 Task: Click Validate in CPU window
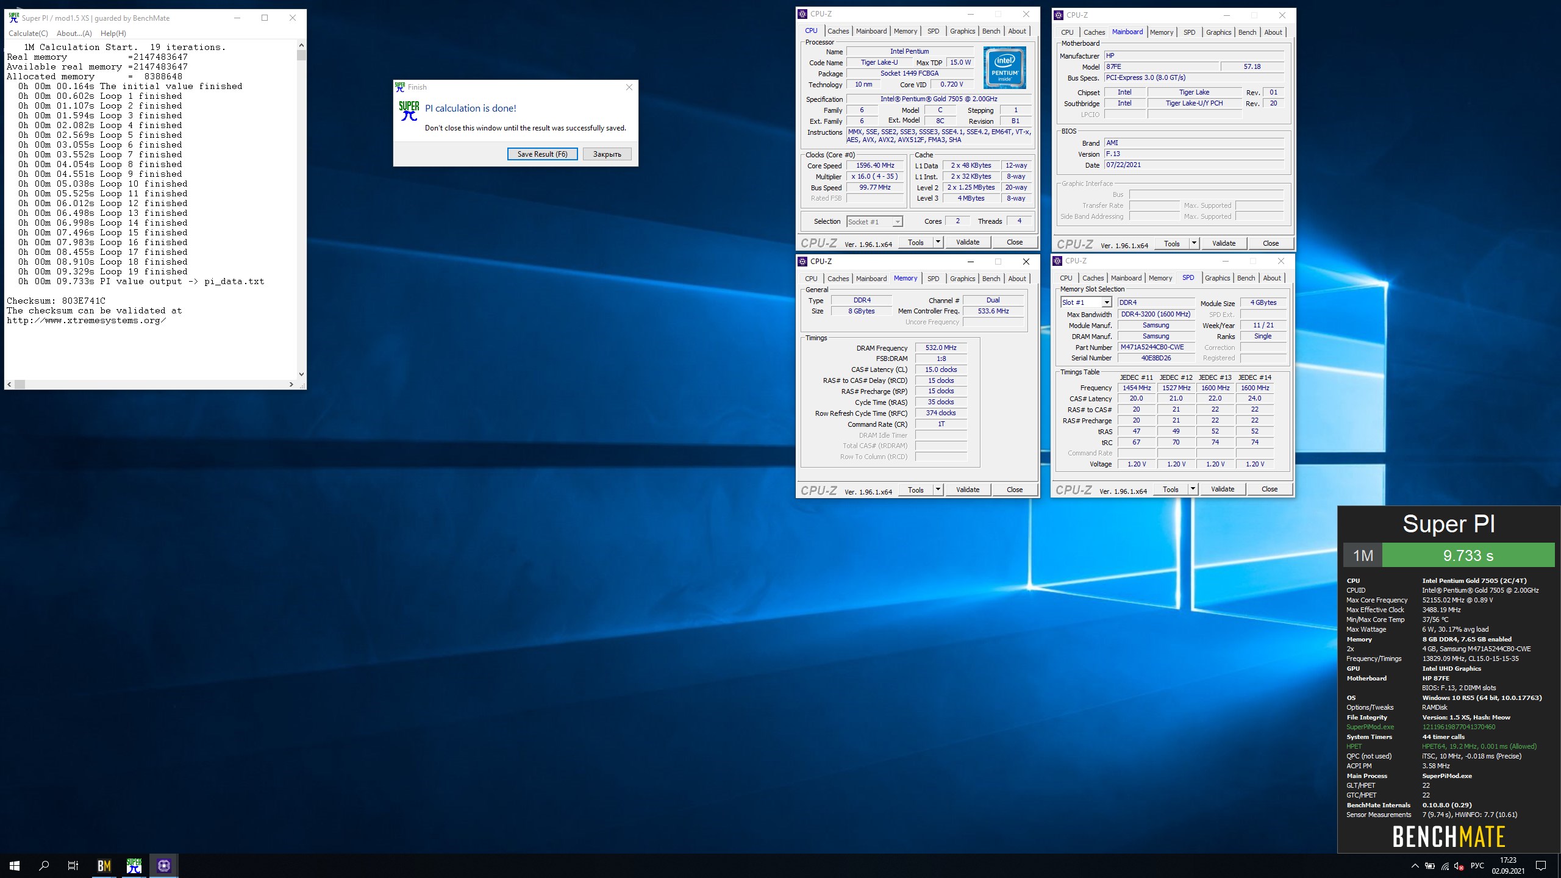point(968,243)
